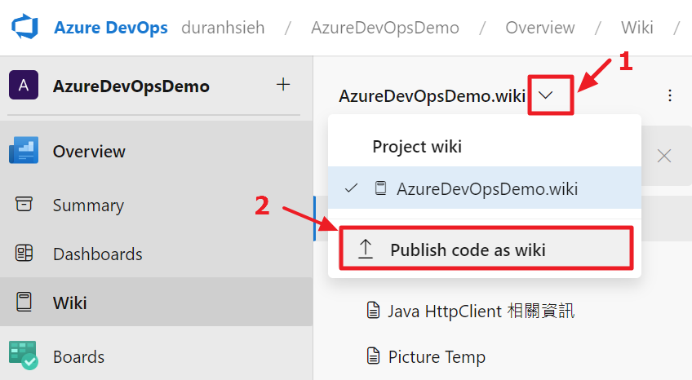Click the Azure DevOps logo icon
This screenshot has height=380, width=692.
pyautogui.click(x=24, y=27)
